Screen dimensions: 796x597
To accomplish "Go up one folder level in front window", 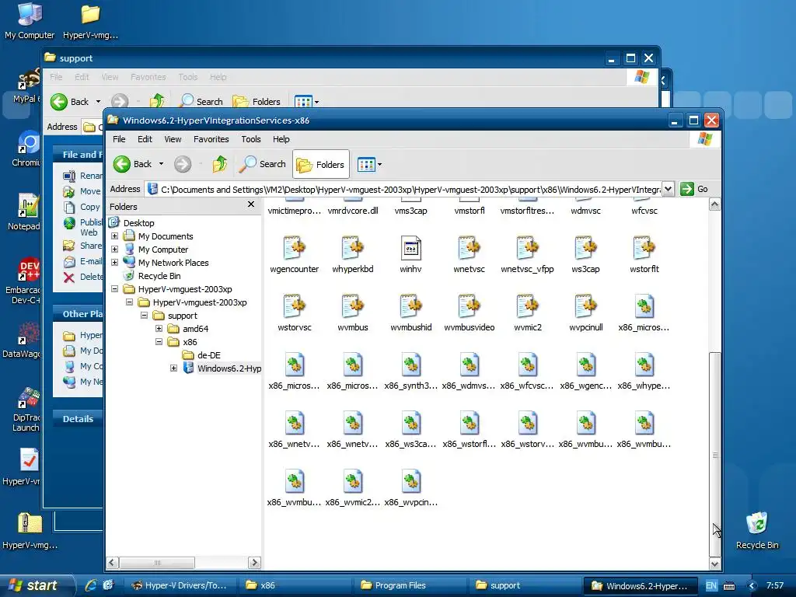I will tap(219, 164).
